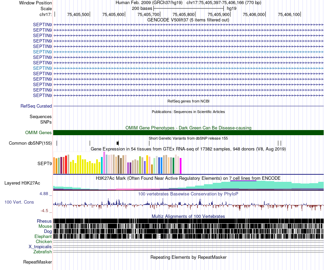Click the Layered H3K27Ac label
Image resolution: width=324 pixels, height=270 pixels.
pos(22,183)
